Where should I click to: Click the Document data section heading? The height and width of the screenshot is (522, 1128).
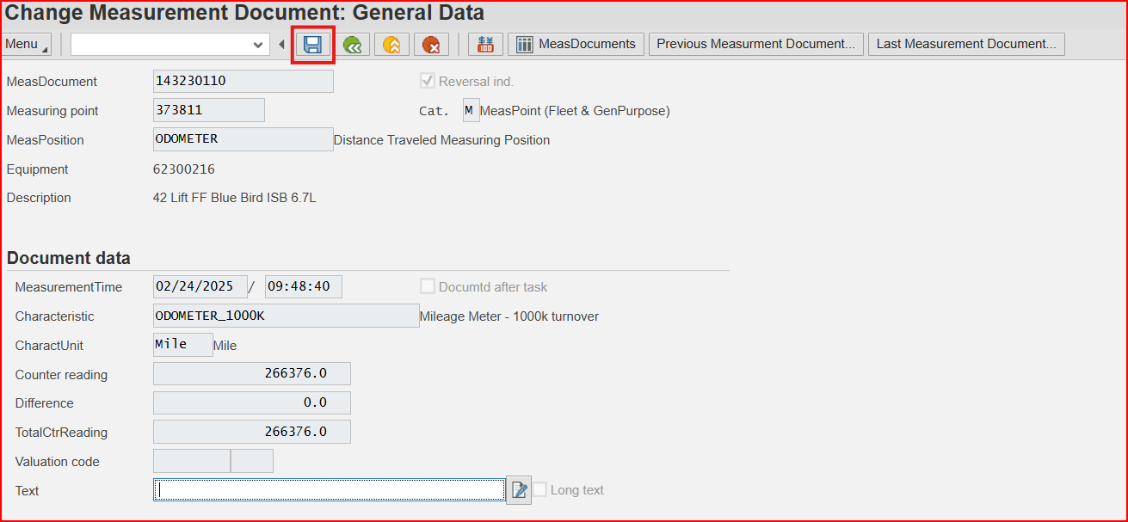point(69,258)
